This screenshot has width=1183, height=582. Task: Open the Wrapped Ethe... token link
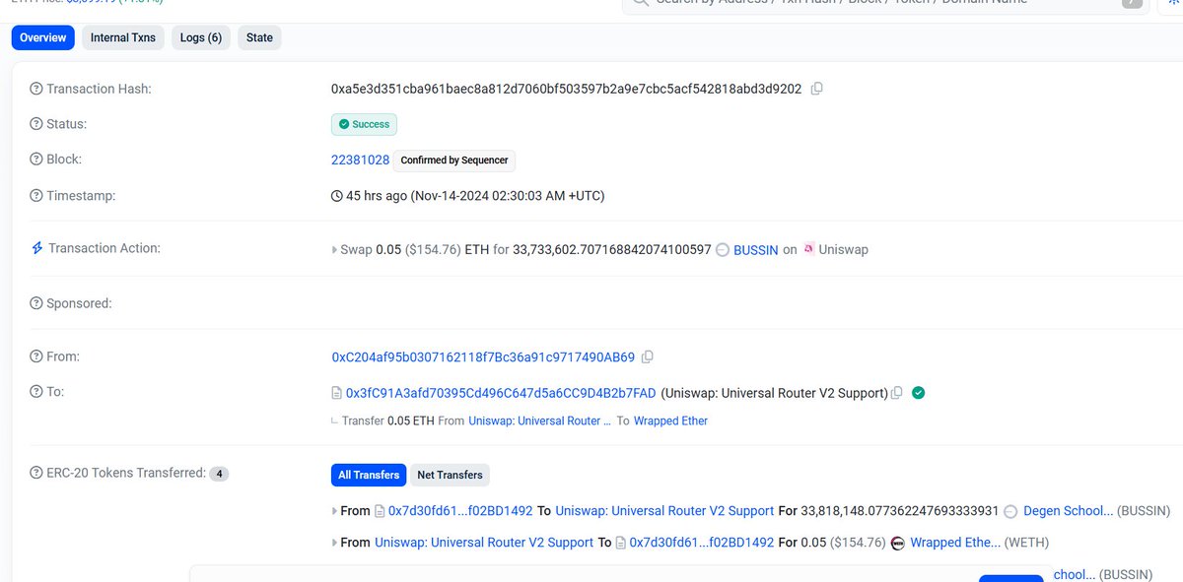(955, 543)
